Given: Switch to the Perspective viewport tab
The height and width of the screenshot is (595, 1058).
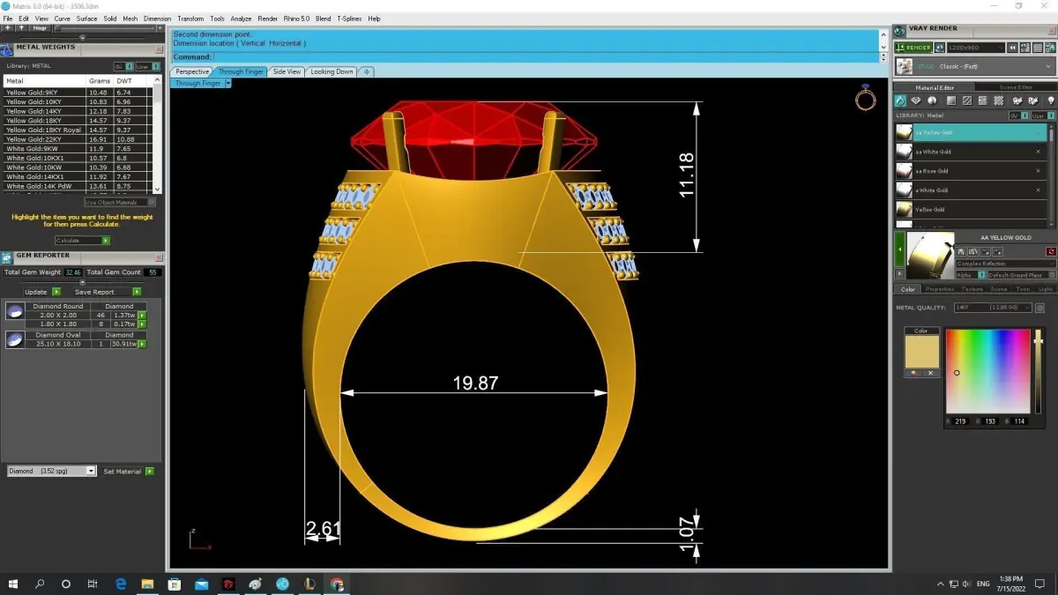Looking at the screenshot, I should [191, 71].
